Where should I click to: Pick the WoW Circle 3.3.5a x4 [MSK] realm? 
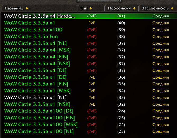[x=38, y=50]
